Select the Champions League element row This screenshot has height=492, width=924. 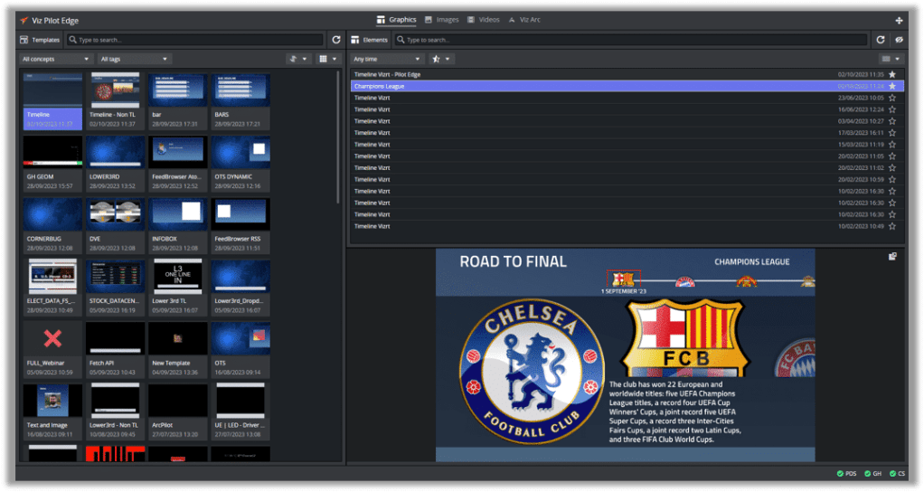(627, 86)
